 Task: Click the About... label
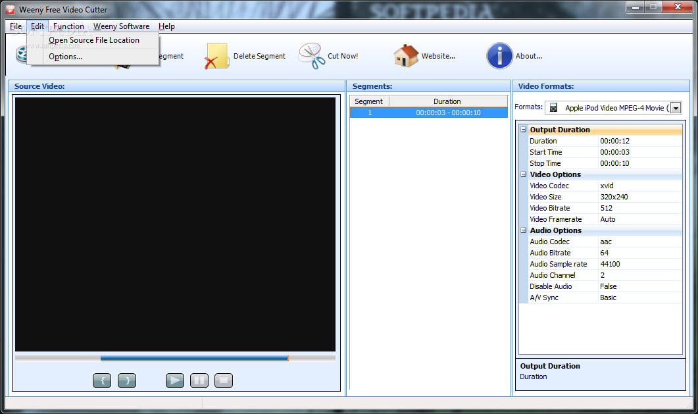coord(529,56)
